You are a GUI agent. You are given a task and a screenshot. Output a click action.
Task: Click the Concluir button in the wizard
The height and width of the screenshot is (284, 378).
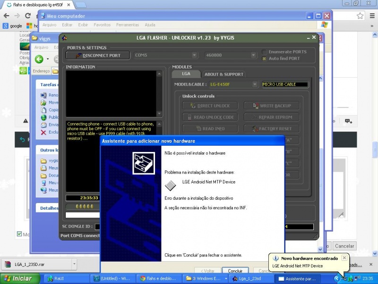point(235,271)
